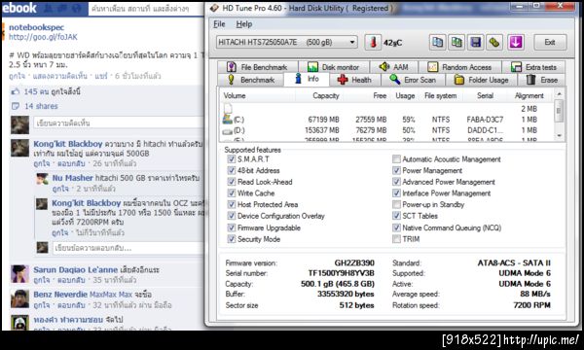Click the copy screenshot to clipboard icon
Image resolution: width=584 pixels, height=350 pixels.
[456, 43]
